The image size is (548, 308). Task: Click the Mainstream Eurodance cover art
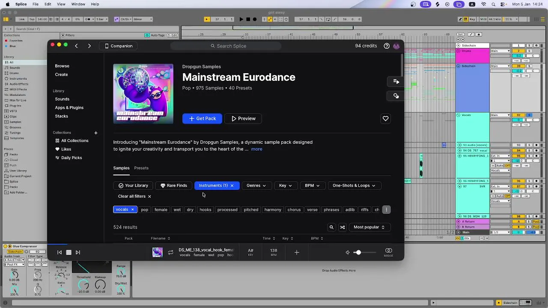[x=143, y=94]
